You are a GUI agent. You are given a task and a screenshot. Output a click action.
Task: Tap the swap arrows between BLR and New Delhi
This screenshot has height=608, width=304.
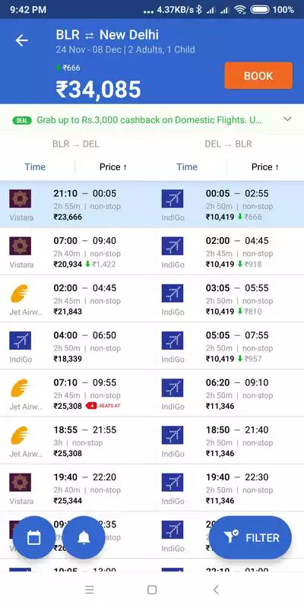(90, 36)
